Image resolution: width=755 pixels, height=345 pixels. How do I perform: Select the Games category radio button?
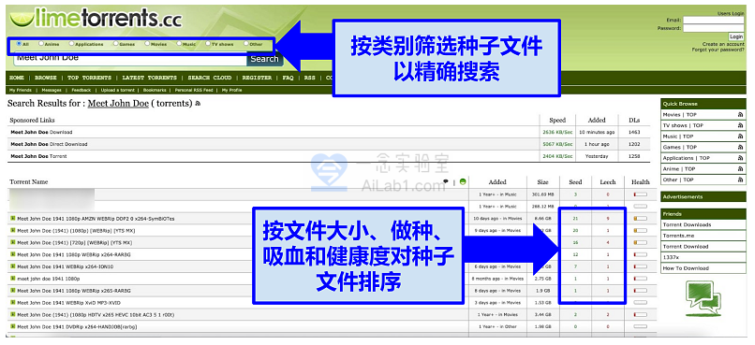(115, 43)
